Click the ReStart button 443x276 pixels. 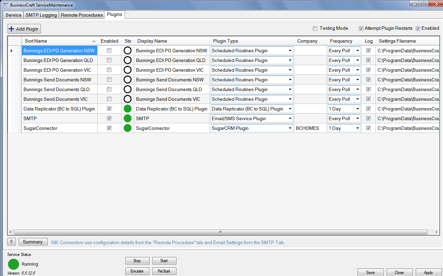[164, 271]
